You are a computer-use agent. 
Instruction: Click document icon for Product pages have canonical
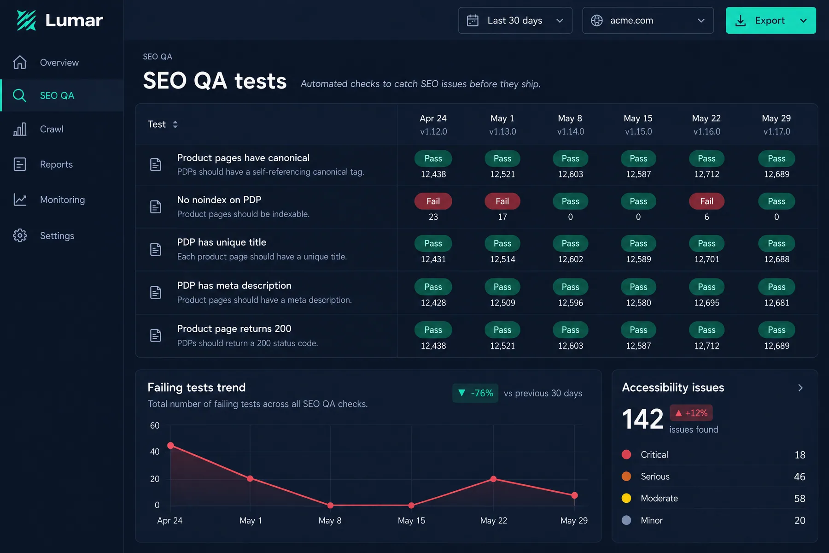[156, 165]
